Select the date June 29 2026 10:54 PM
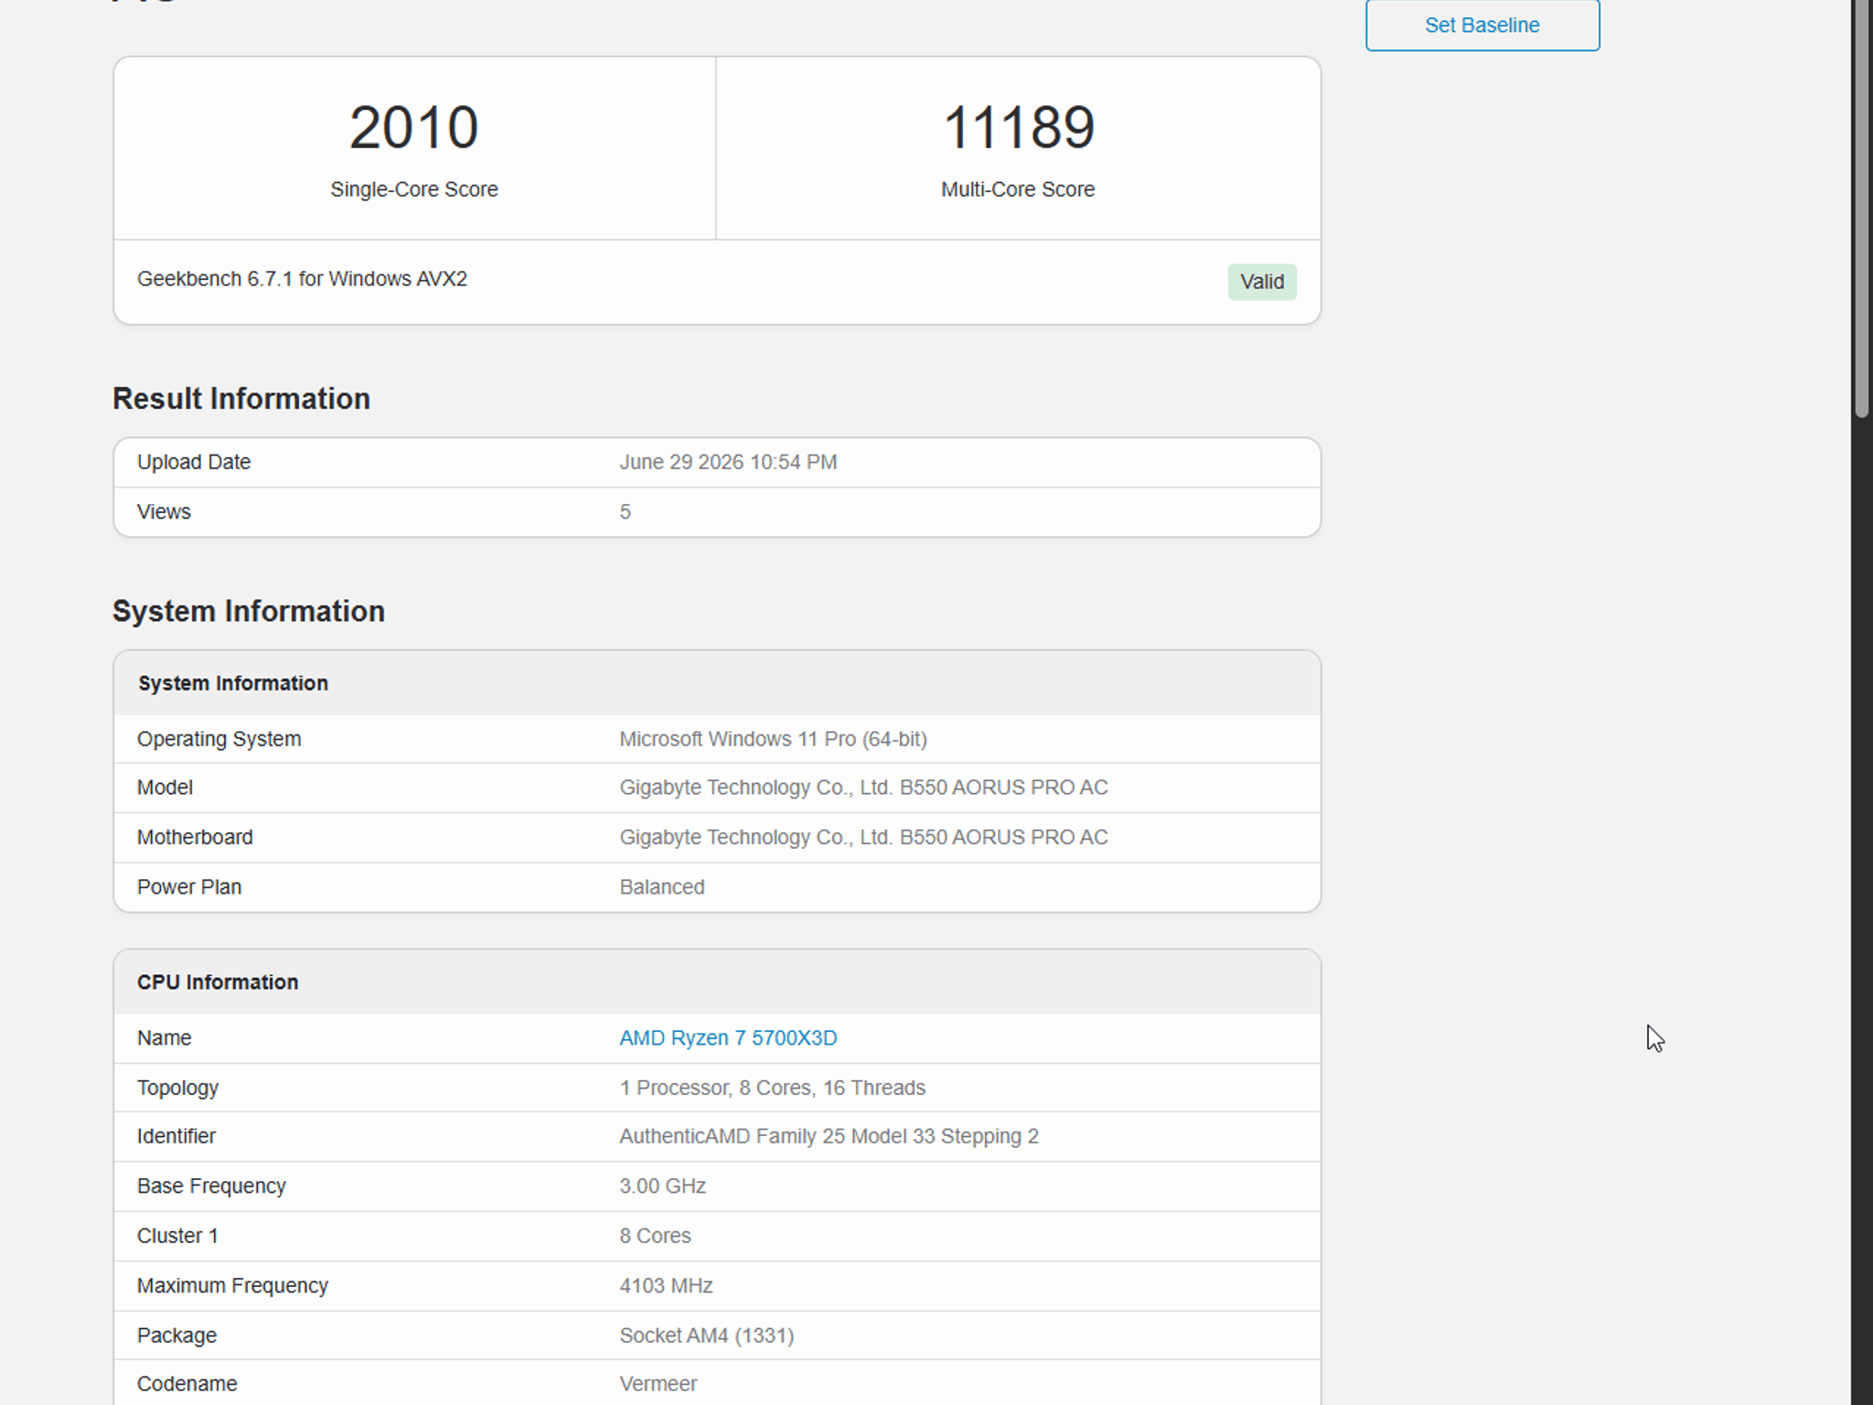Viewport: 1873px width, 1405px height. click(728, 462)
